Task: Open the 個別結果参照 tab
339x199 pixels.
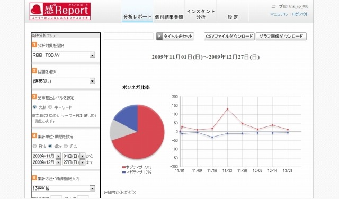Action: pyautogui.click(x=169, y=17)
